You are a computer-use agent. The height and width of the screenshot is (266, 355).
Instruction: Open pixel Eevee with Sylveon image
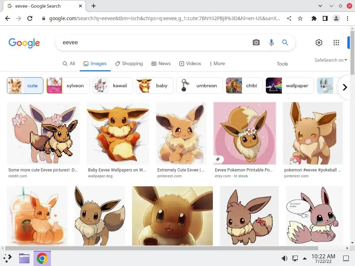point(43,133)
